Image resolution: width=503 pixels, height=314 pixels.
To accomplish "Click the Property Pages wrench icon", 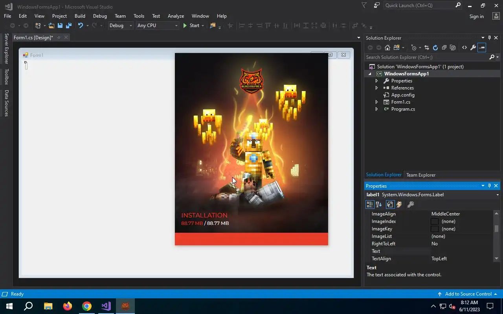I will [411, 204].
